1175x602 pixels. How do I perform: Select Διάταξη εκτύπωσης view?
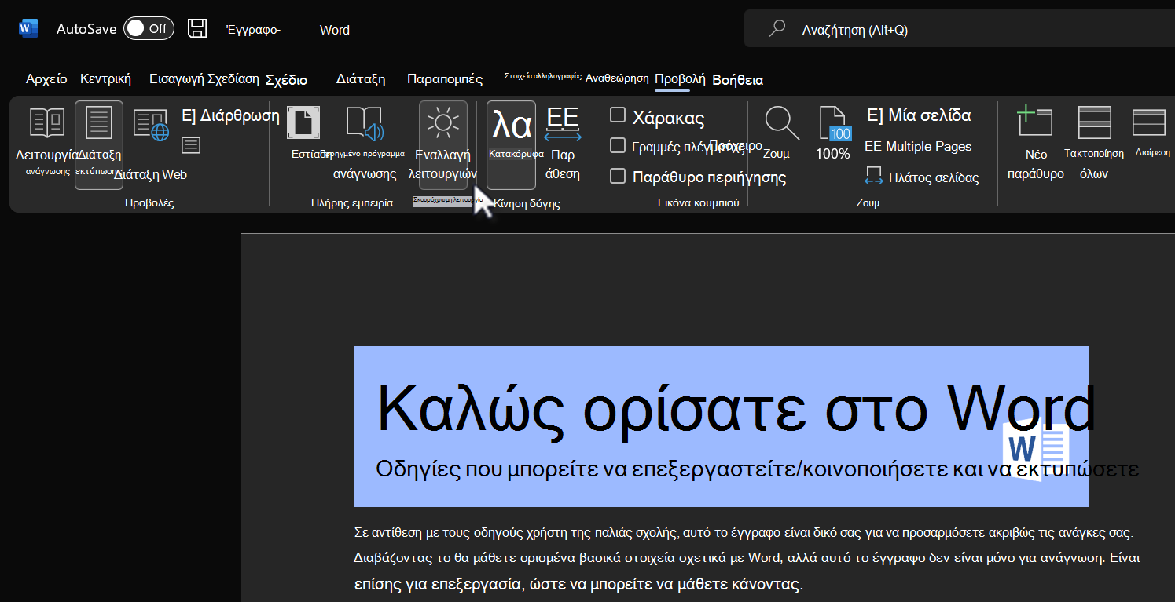(x=99, y=144)
